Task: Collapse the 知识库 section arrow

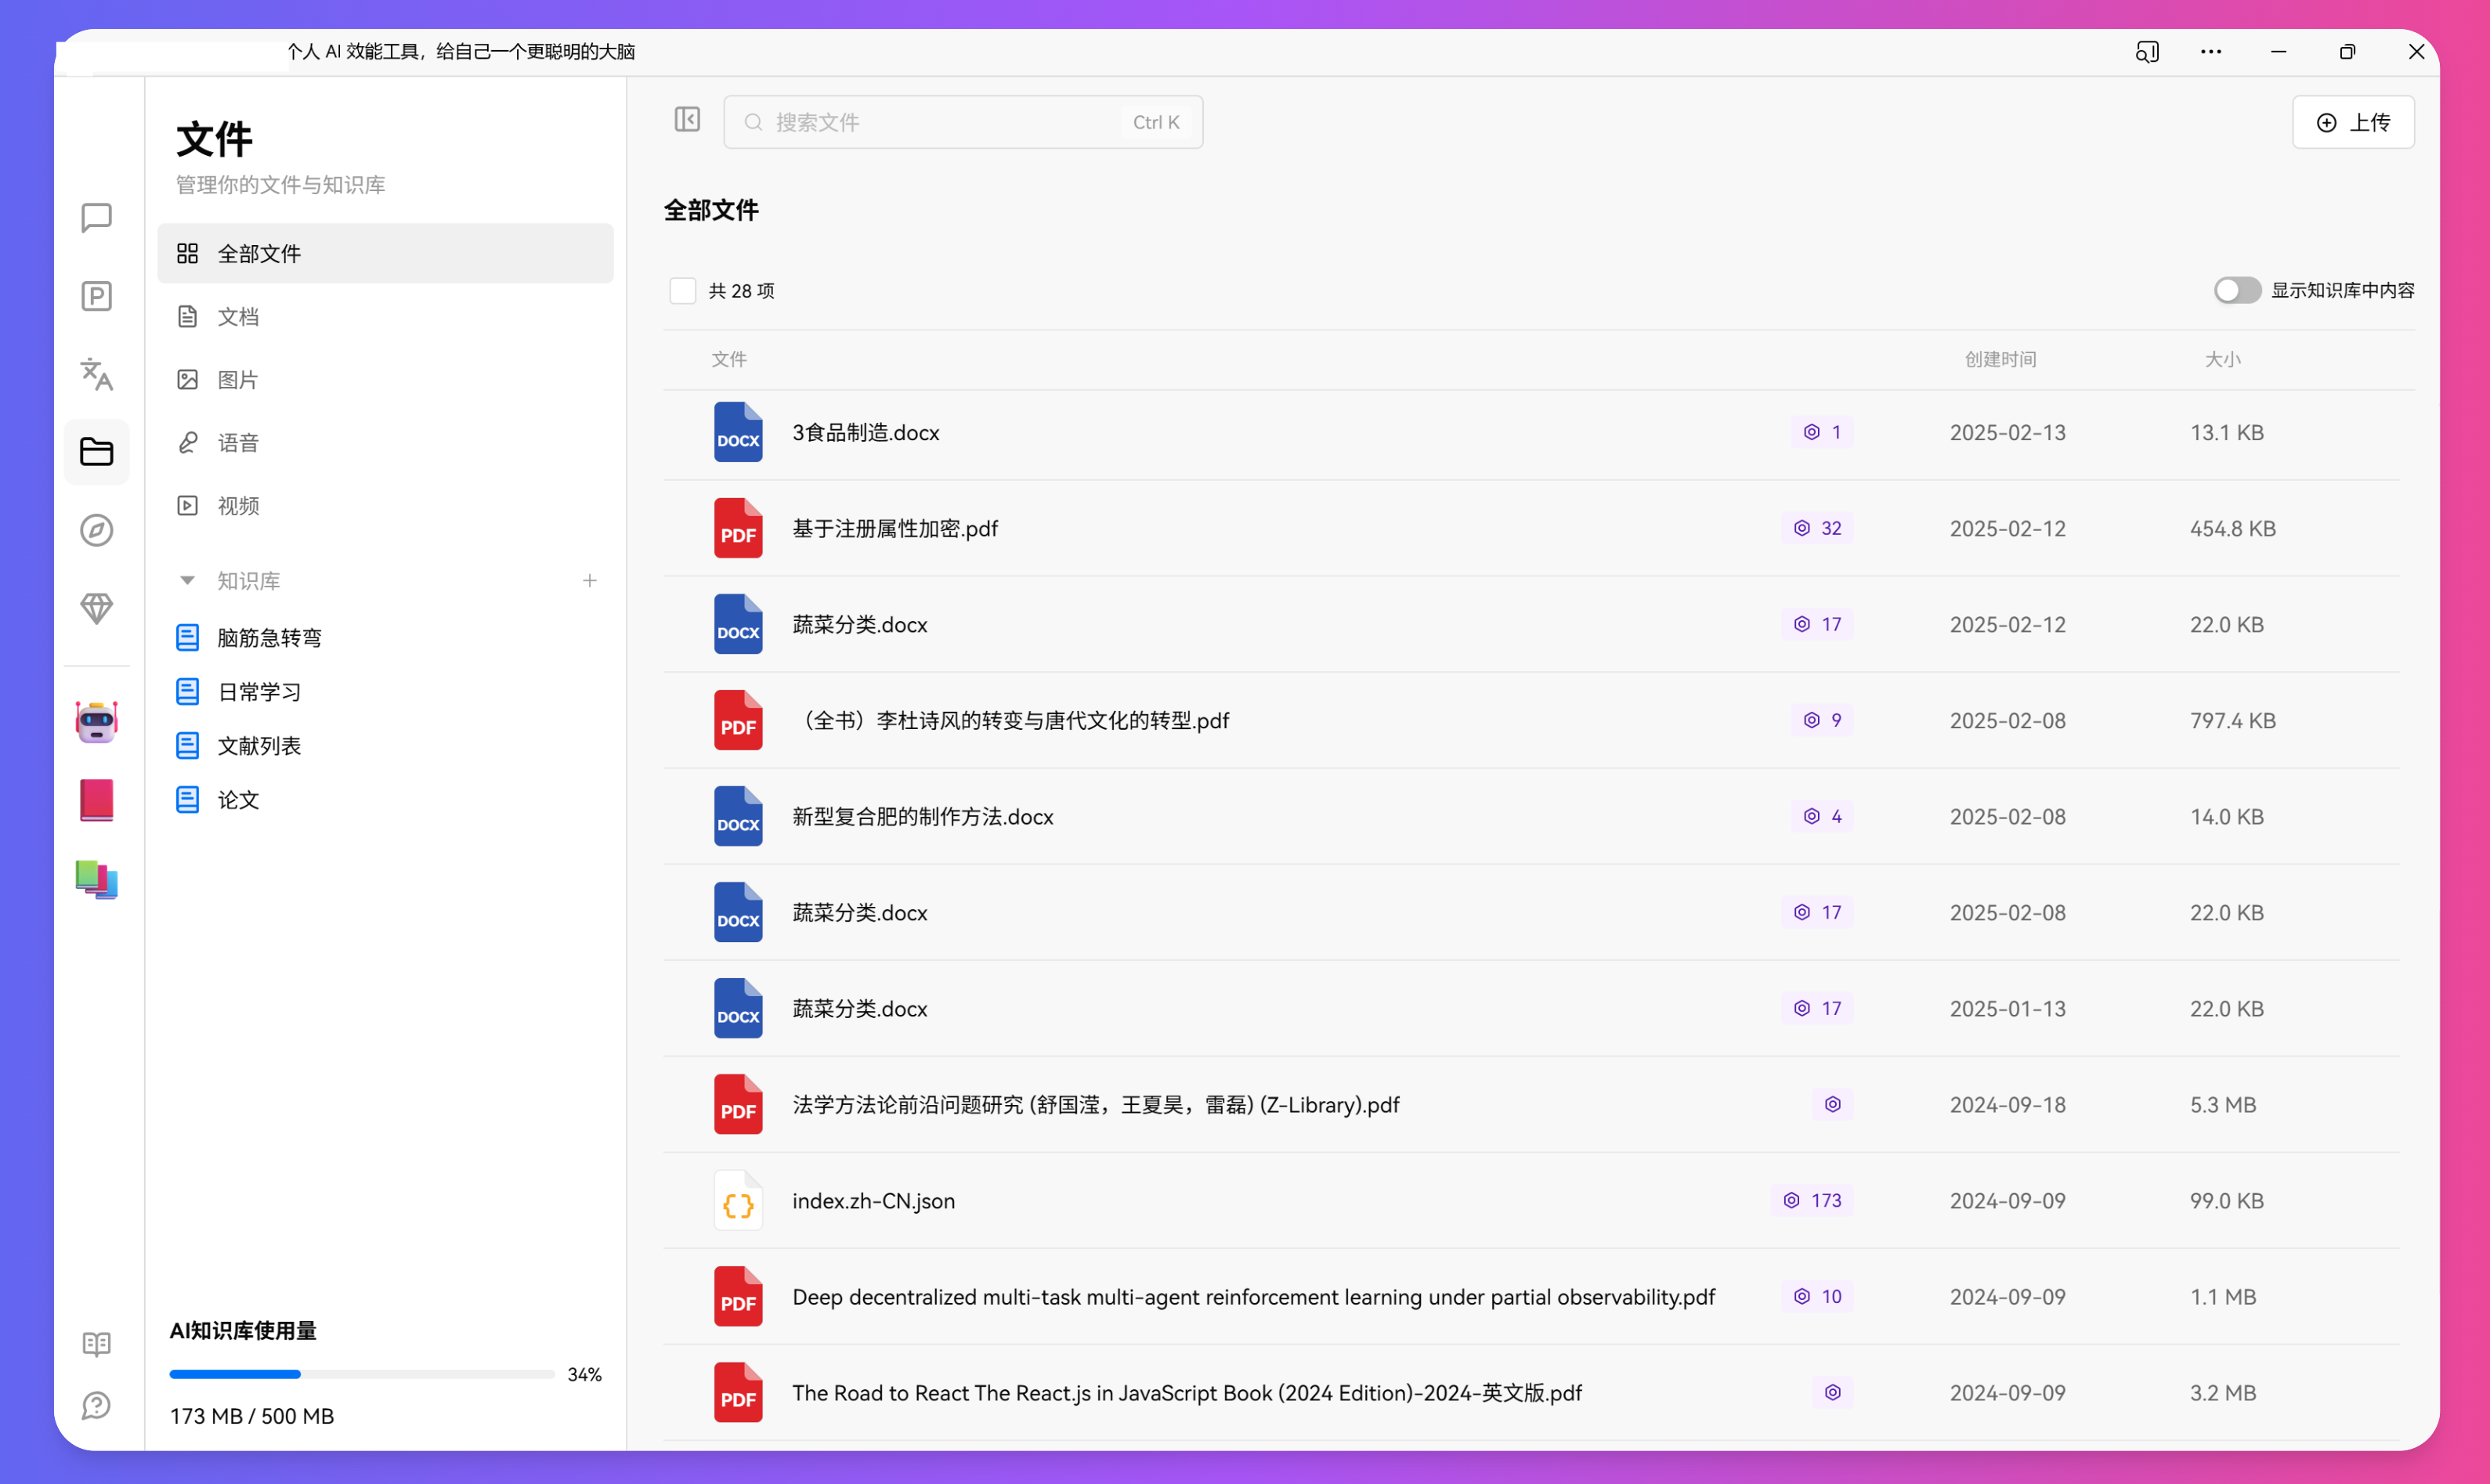Action: [187, 581]
